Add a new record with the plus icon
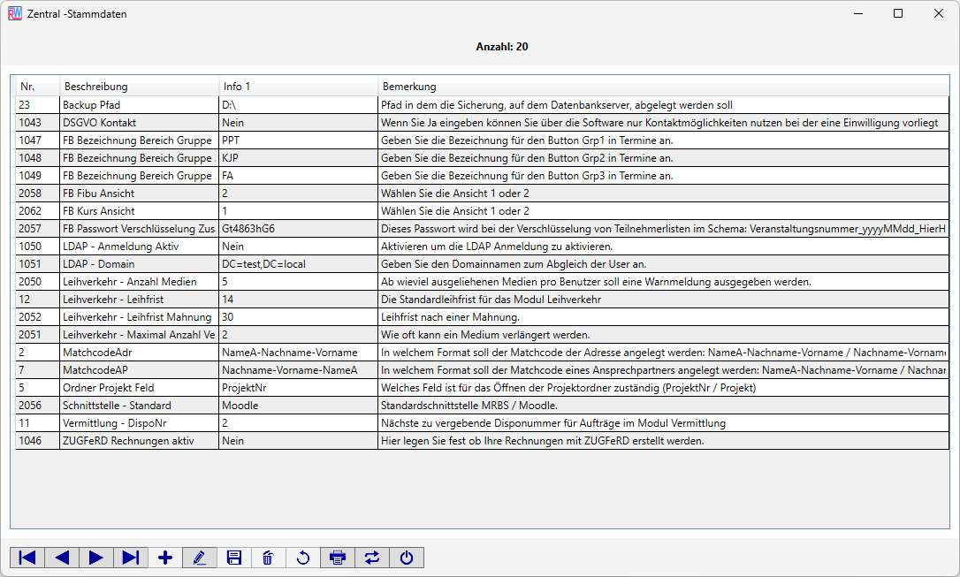Viewport: 960px width, 577px height. 165,558
